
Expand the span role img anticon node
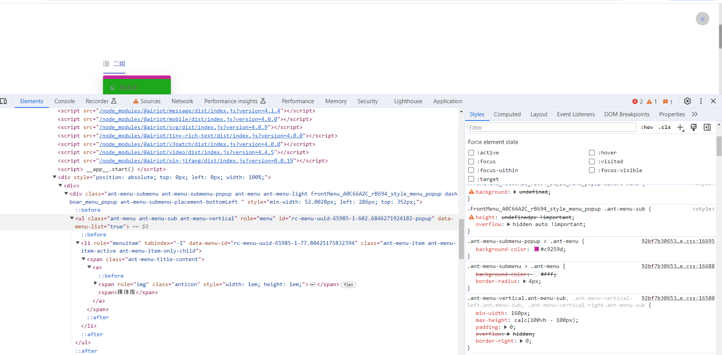pos(95,283)
